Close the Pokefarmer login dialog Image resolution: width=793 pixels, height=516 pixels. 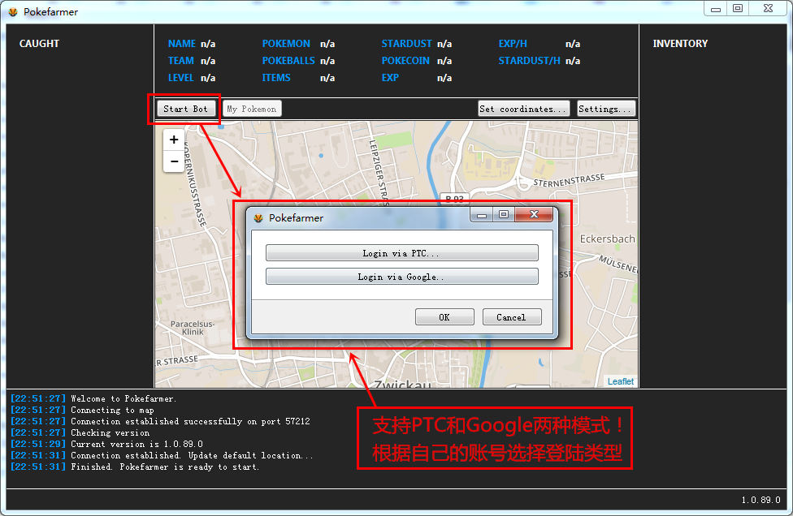tap(534, 214)
